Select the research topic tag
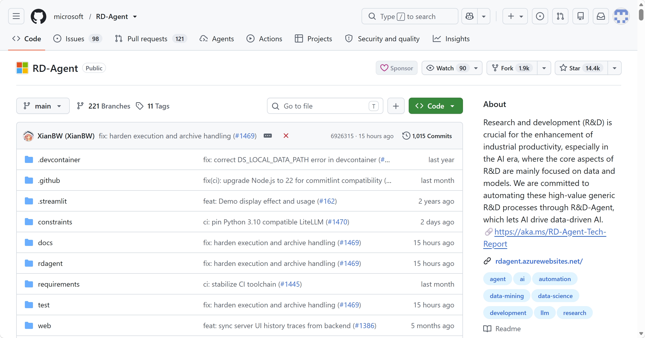645x338 pixels. tap(575, 313)
